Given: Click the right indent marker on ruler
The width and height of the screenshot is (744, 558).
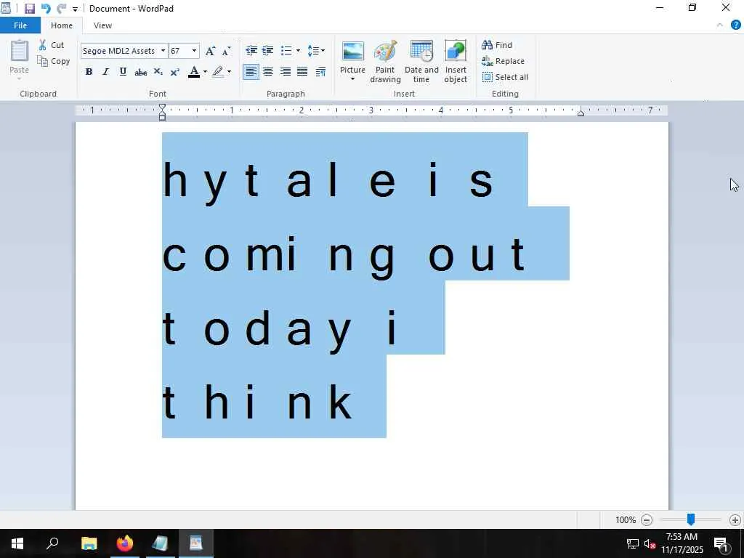Looking at the screenshot, I should coord(581,113).
